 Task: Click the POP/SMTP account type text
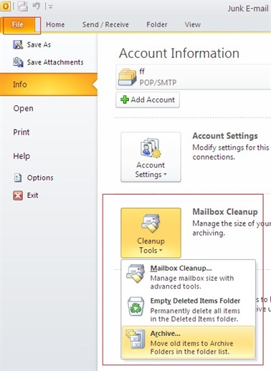(x=158, y=82)
